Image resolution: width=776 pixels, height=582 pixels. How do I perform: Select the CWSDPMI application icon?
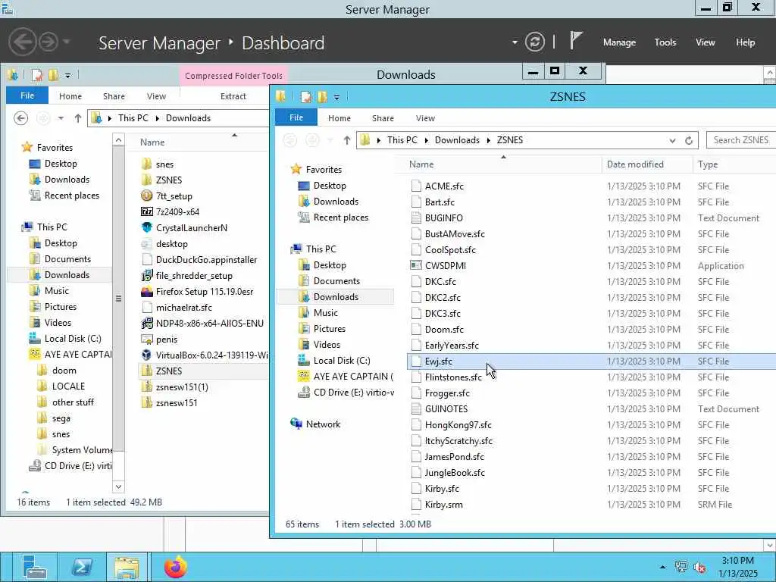tap(416, 265)
